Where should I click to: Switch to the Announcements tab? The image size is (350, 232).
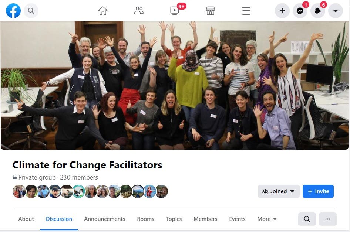[x=104, y=219]
